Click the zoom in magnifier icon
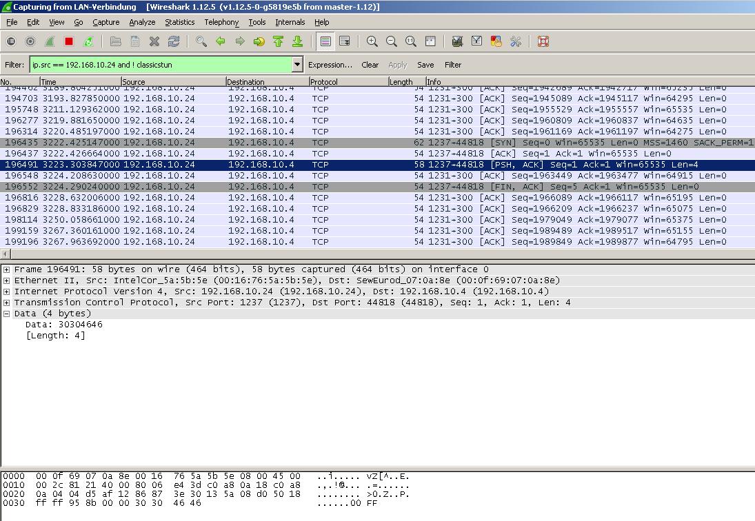 point(372,41)
